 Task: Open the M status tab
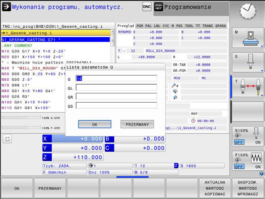coord(172,26)
